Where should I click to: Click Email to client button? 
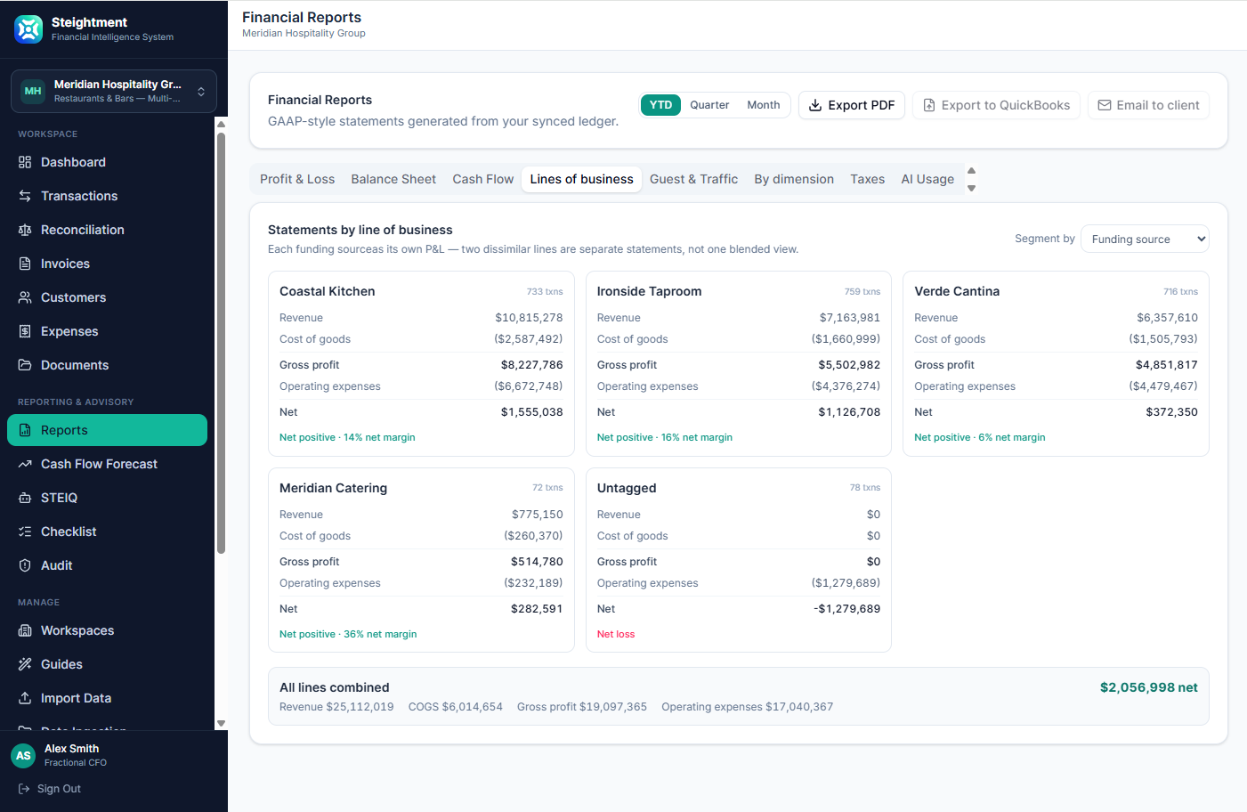pos(1148,105)
